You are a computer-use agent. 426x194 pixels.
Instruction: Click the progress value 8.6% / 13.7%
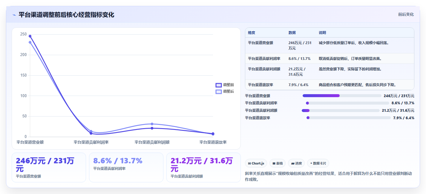[403, 103]
